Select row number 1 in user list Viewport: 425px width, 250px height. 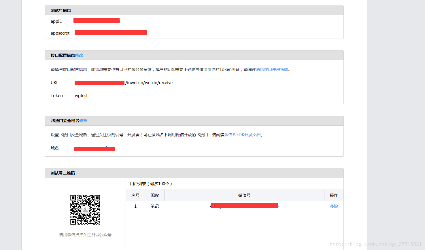point(135,206)
